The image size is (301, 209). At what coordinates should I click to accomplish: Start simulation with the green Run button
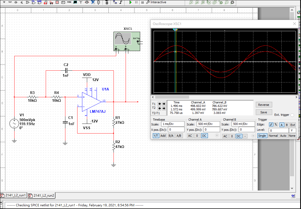pos(130,2)
